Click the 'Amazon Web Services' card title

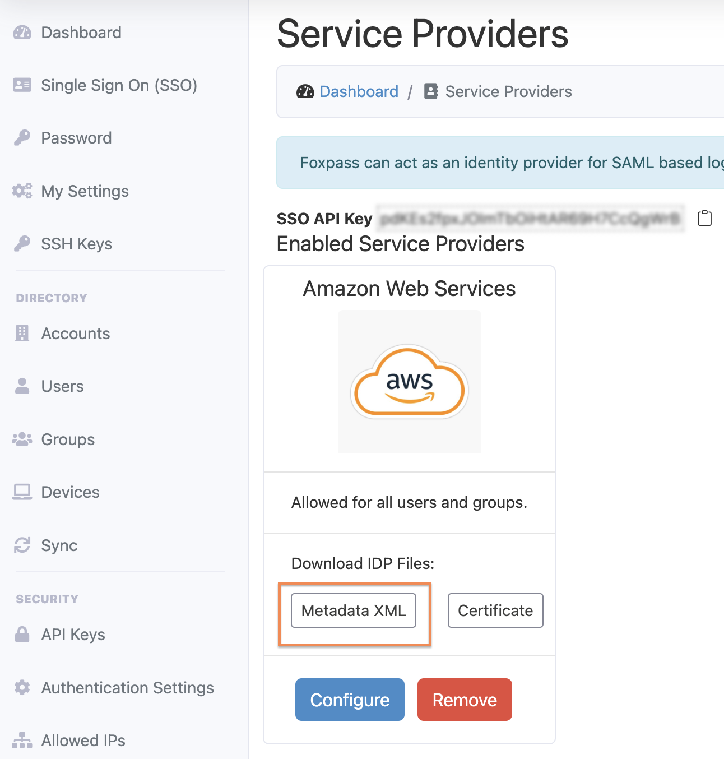click(x=410, y=289)
